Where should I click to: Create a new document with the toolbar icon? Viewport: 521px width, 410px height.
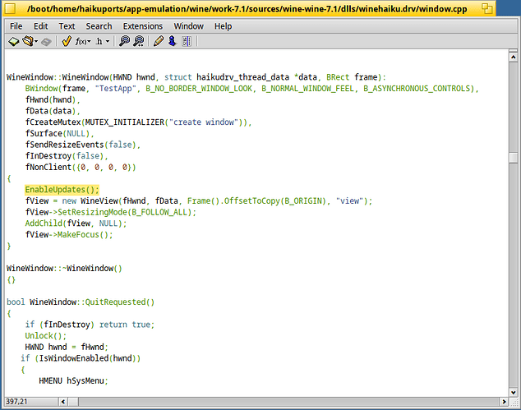[14, 42]
